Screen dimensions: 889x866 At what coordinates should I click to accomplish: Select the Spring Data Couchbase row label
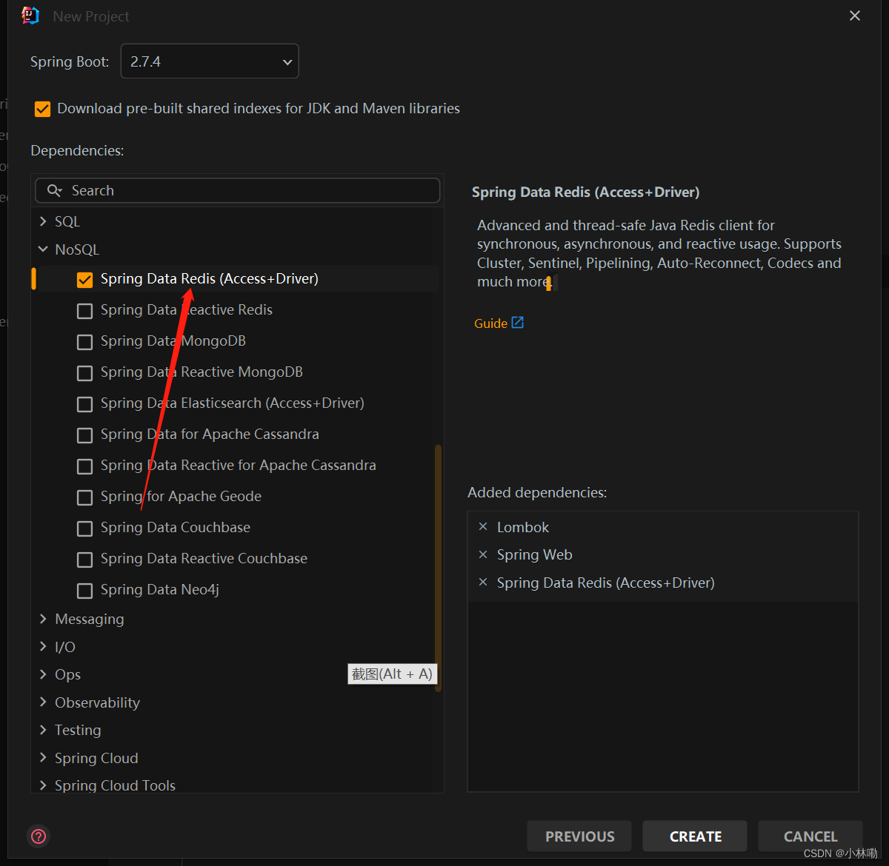pyautogui.click(x=176, y=527)
